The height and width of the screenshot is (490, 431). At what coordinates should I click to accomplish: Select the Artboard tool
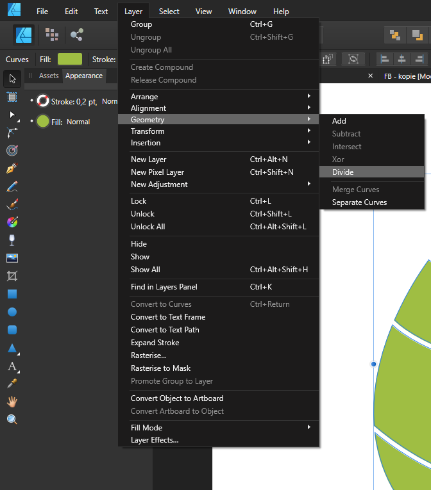pos(12,97)
